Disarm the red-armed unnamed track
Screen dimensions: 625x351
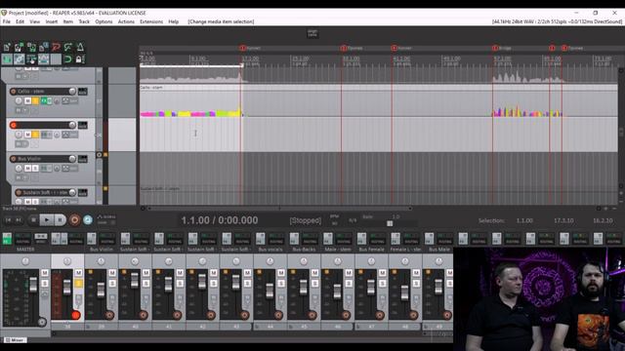point(13,125)
